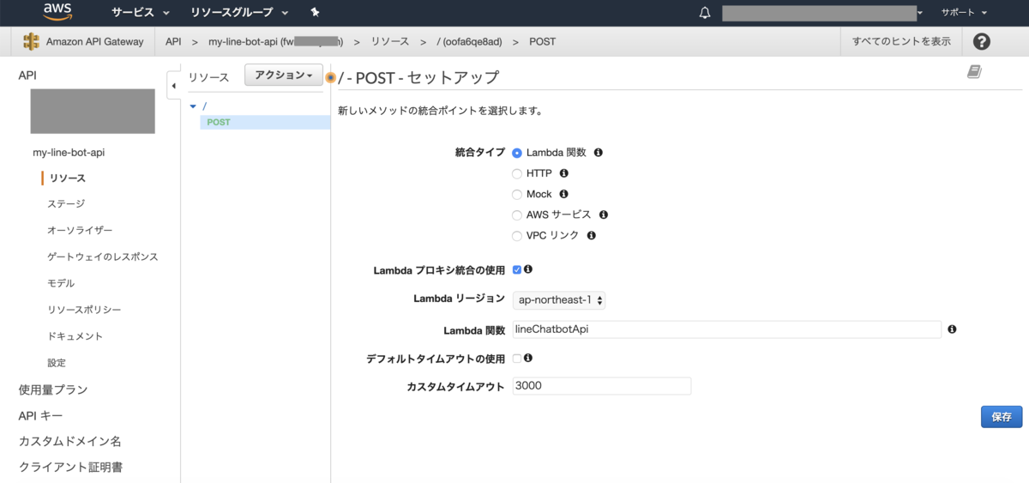Open the account name dropdown

823,13
